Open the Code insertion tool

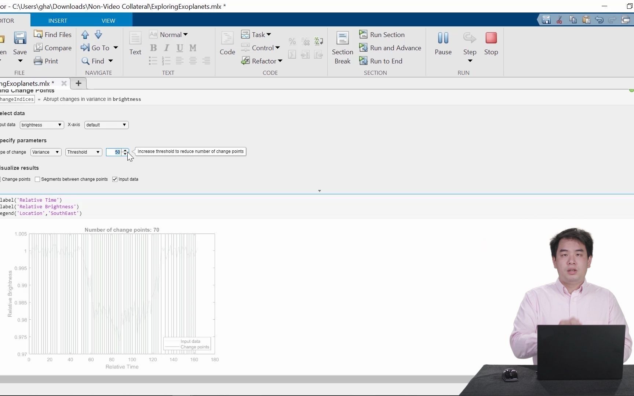(227, 44)
